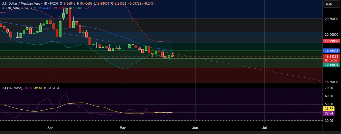Screen dimensions: 341x134
Task: Click the 18.50000 price scale level
Action: [x=332, y=82]
